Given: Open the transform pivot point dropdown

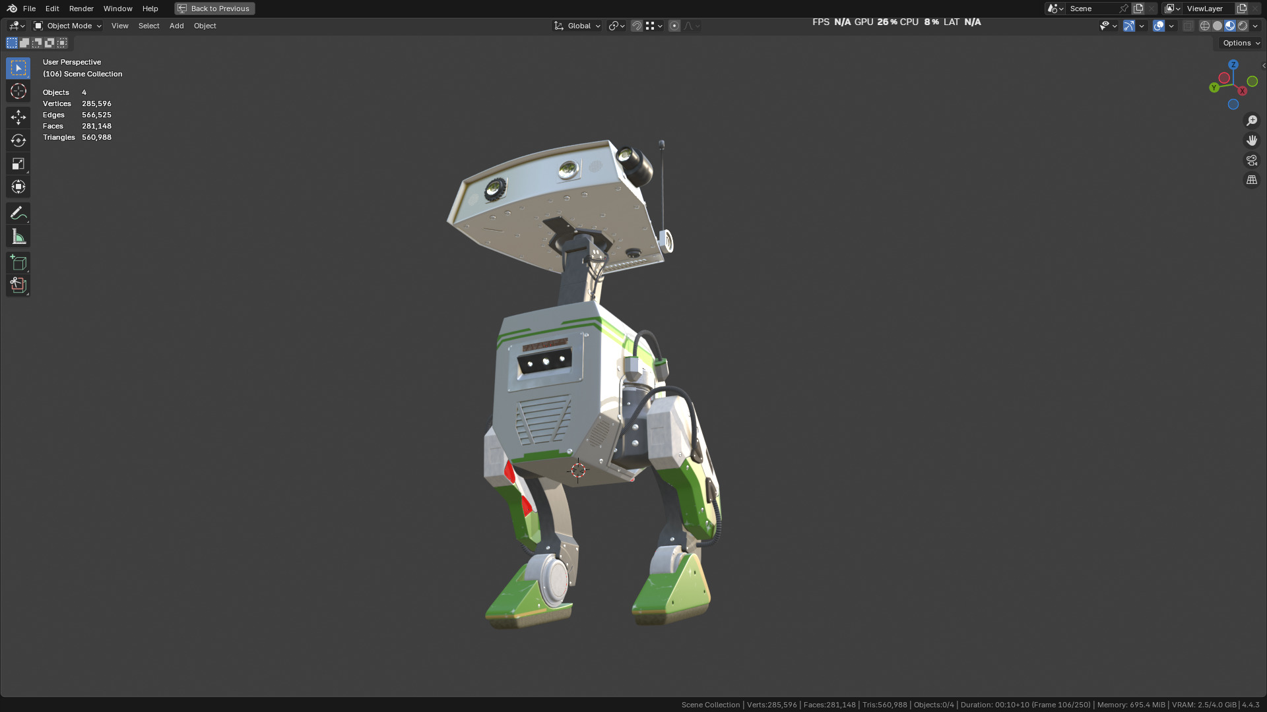Looking at the screenshot, I should (x=616, y=26).
